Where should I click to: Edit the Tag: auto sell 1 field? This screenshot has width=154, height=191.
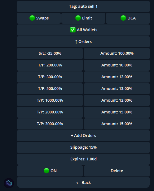(83, 6)
